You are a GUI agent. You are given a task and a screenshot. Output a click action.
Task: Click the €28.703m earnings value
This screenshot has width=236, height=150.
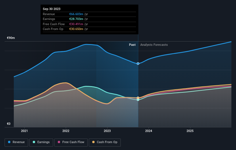click(76, 19)
